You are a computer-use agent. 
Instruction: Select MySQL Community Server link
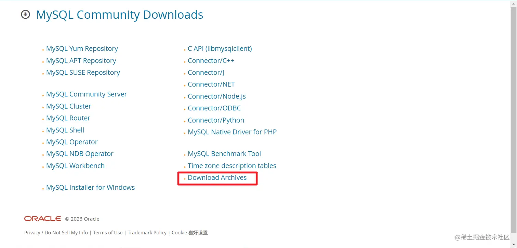click(87, 94)
